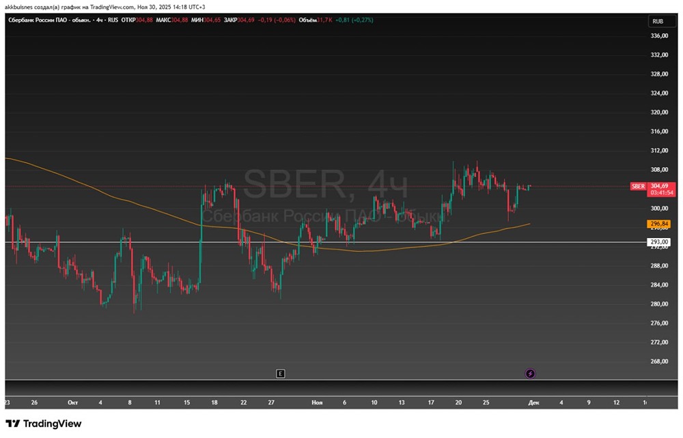Click the white 293,00 horizontal support line
Image resolution: width=683 pixels, height=438 pixels.
[x=326, y=242]
